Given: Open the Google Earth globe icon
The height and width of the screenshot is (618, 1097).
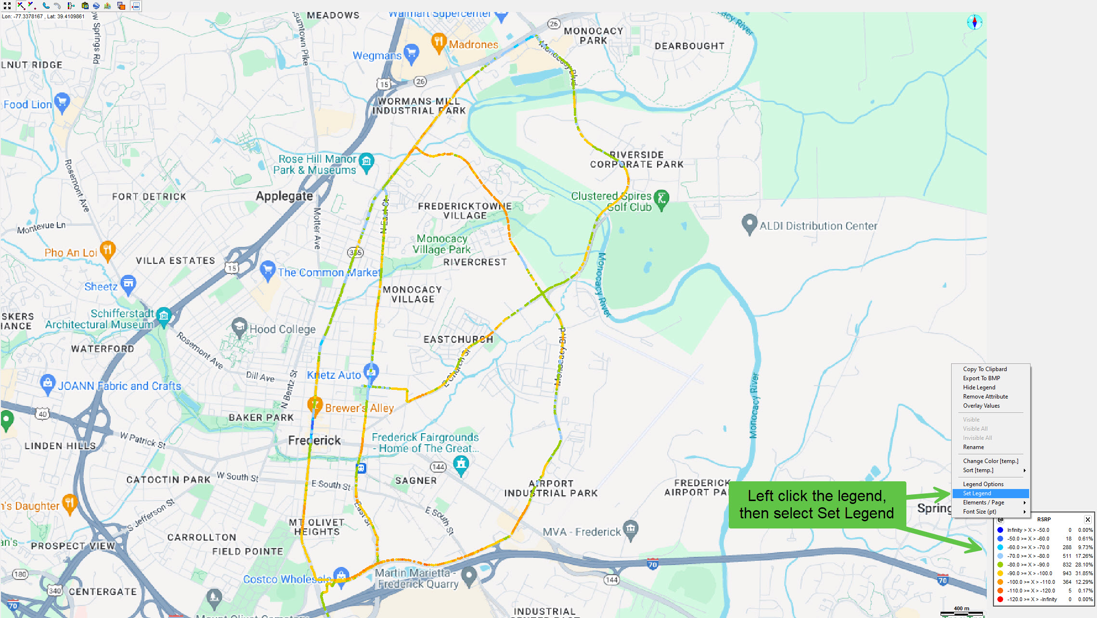Looking at the screenshot, I should click(96, 6).
